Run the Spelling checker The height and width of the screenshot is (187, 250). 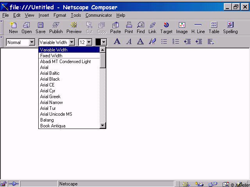tap(230, 28)
